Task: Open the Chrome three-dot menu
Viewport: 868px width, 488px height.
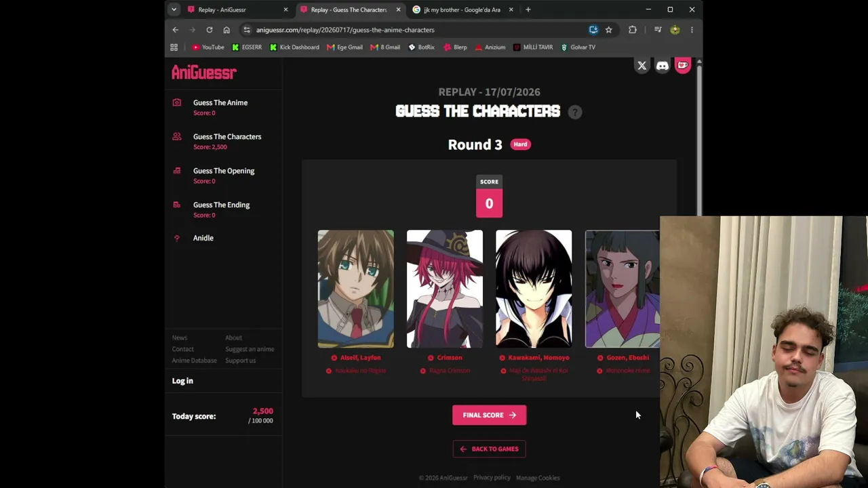Action: tap(692, 30)
